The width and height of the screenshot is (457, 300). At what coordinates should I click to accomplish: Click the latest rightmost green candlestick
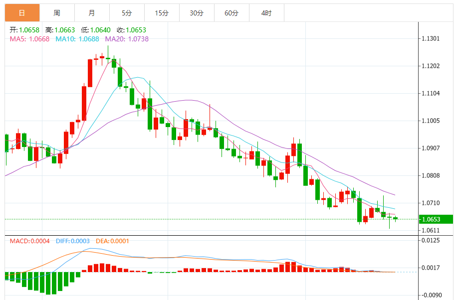(x=395, y=218)
